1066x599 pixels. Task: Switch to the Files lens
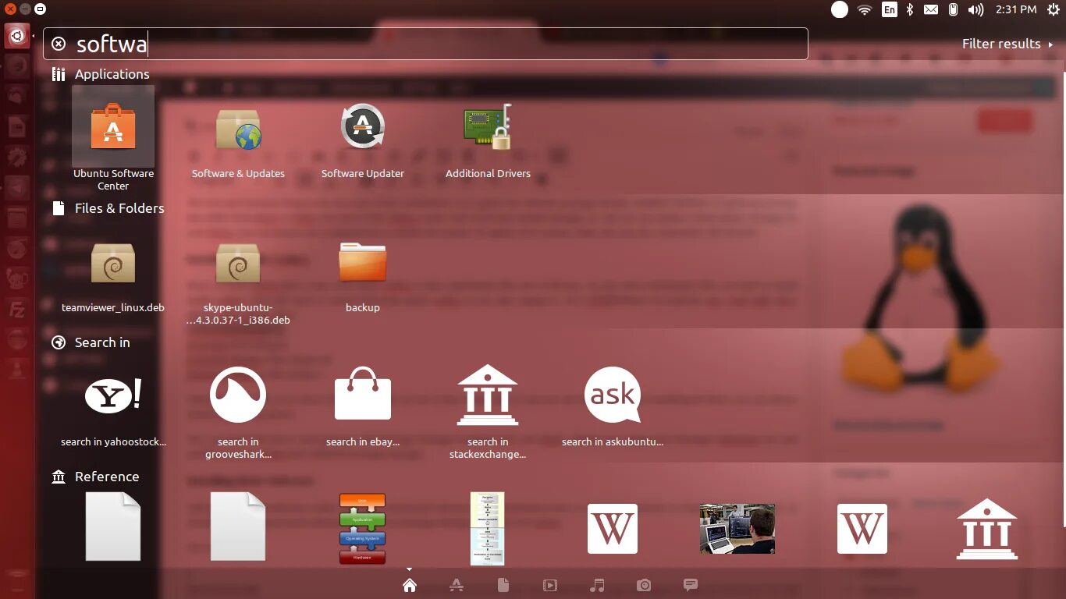point(503,585)
